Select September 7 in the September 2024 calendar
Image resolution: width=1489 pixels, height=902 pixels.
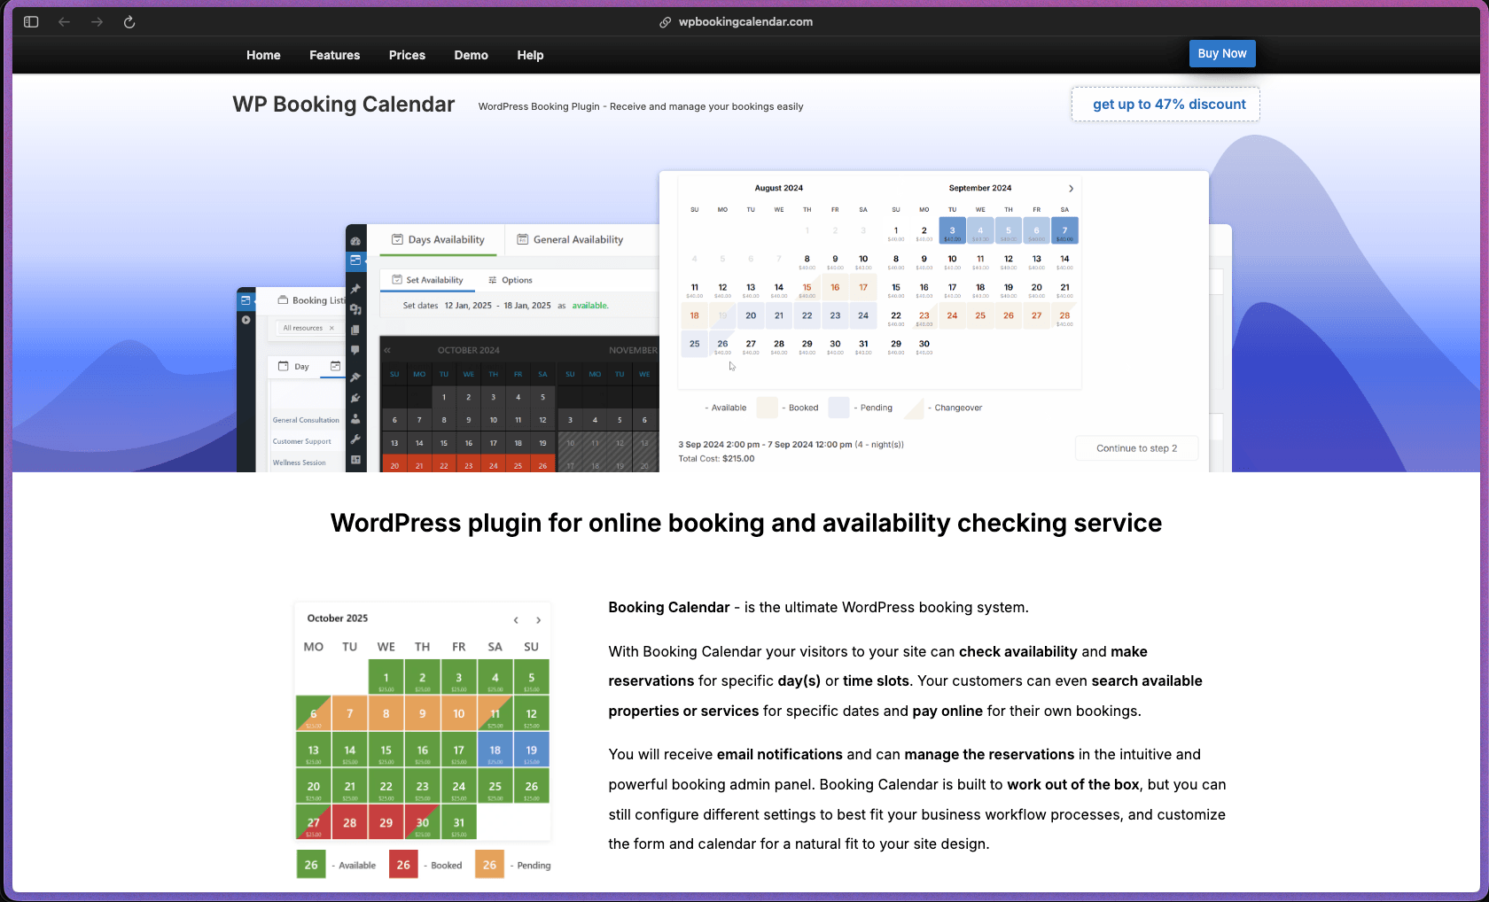pyautogui.click(x=1064, y=230)
